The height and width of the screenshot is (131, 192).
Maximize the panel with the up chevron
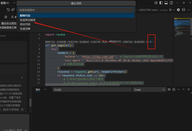[183, 89]
